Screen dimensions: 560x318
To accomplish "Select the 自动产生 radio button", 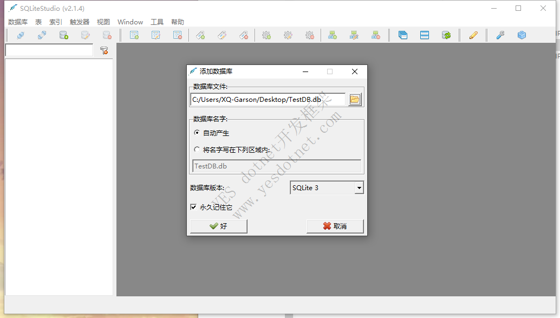I will [197, 133].
